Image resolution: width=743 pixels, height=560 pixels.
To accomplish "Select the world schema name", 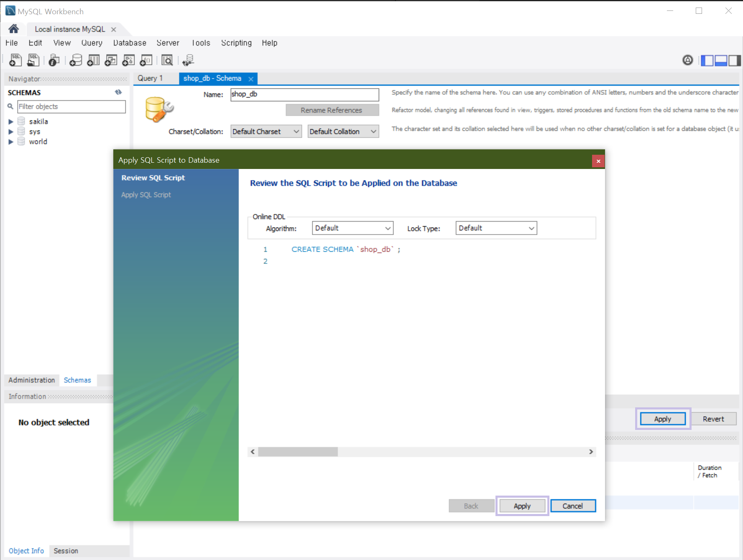I will tap(38, 142).
